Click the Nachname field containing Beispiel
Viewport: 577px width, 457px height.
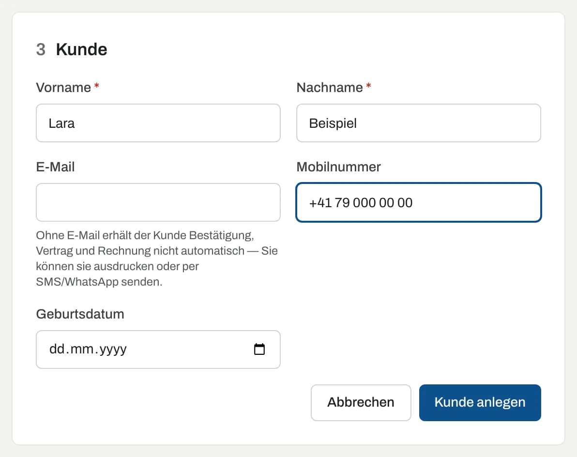click(419, 123)
